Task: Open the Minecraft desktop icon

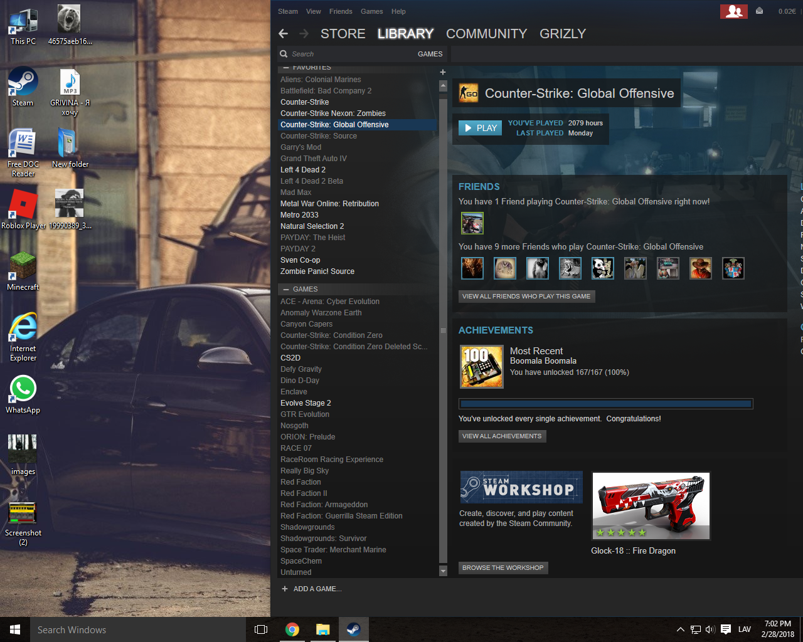Action: tap(23, 271)
